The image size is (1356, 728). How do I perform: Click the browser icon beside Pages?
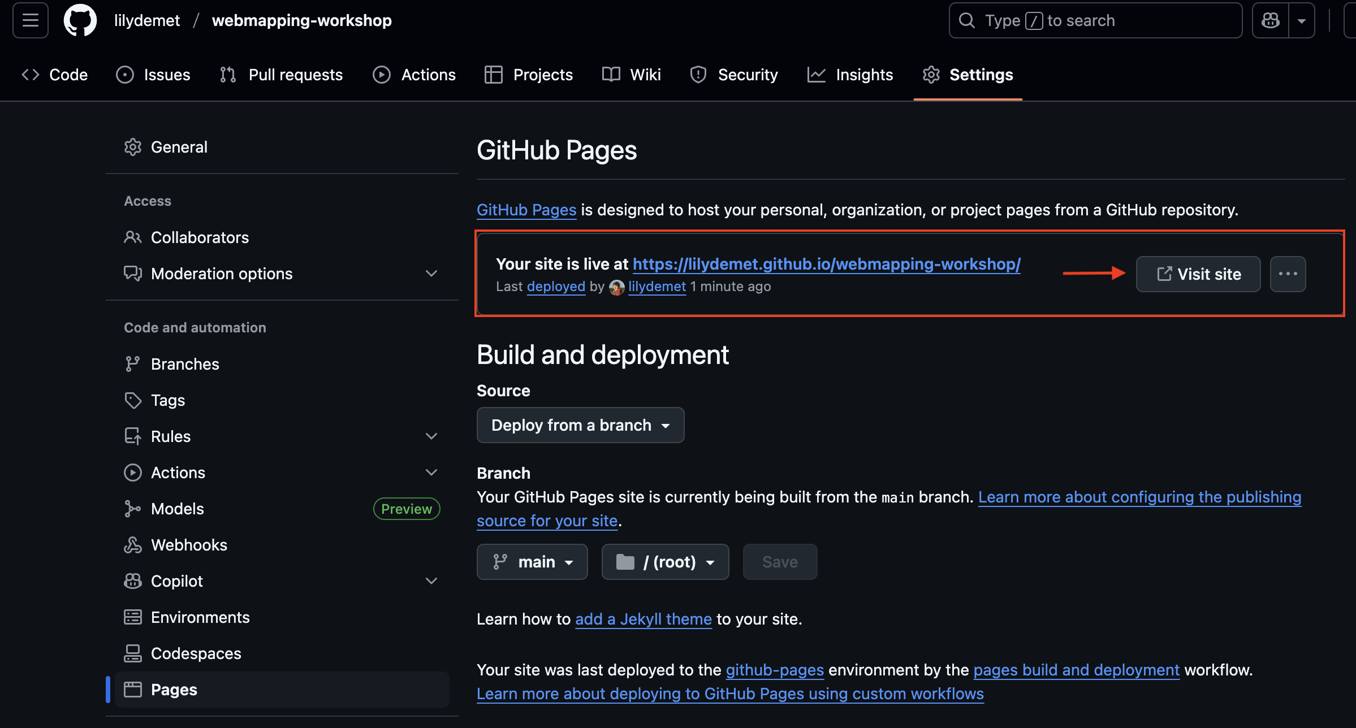(132, 690)
